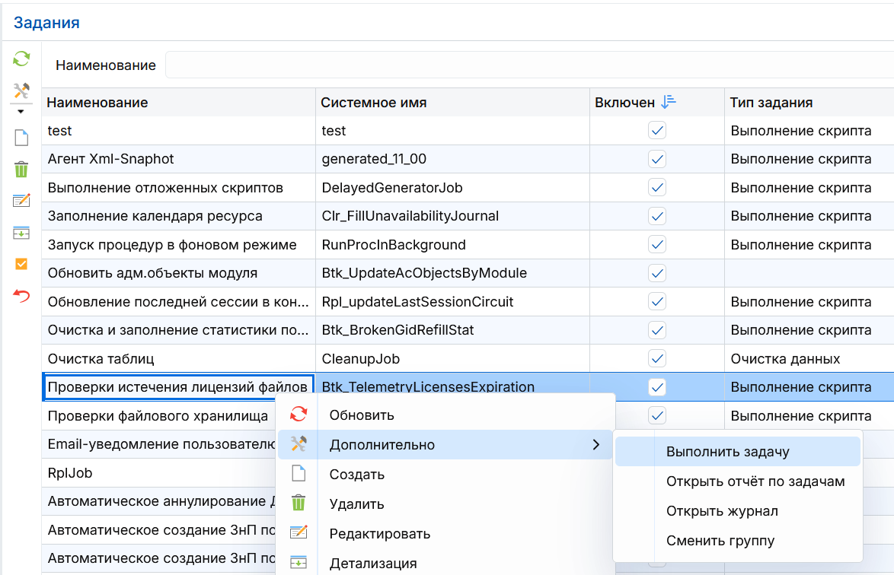Click the green refresh icon in left toolbar
Viewport: 894px width, 575px height.
coord(21,59)
